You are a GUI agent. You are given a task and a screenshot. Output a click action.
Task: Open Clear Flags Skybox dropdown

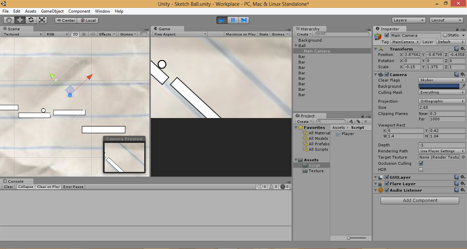(x=442, y=80)
